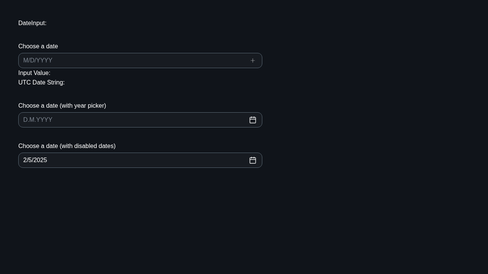This screenshot has width=488, height=274.
Task: Click the "DateInput:" heading text
Action: tap(32, 23)
